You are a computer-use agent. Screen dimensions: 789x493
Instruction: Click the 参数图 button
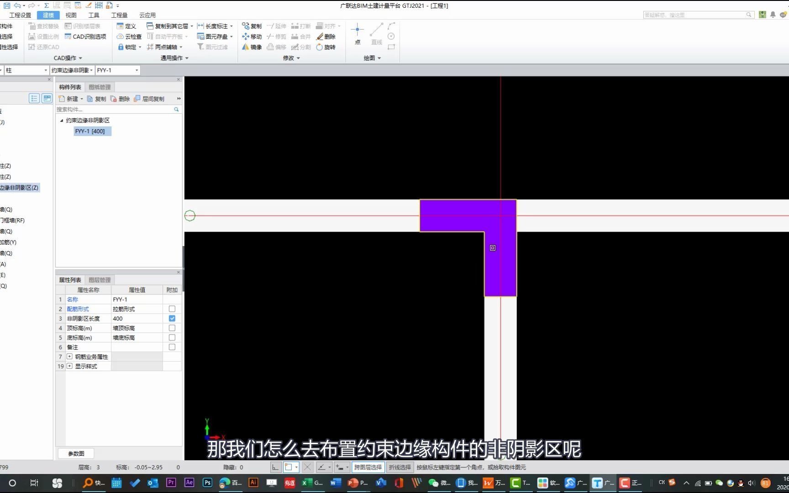pyautogui.click(x=76, y=453)
